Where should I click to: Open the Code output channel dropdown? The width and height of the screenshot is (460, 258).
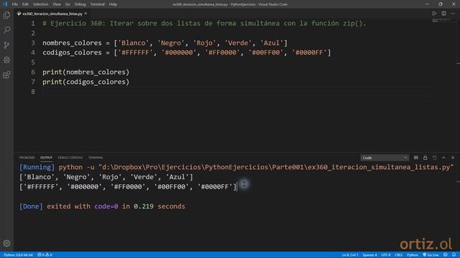pyautogui.click(x=385, y=158)
